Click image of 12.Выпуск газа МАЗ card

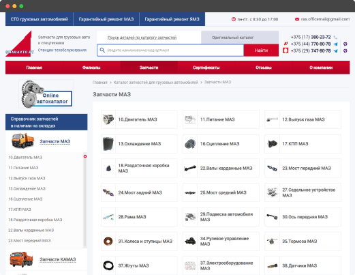coord(272,119)
